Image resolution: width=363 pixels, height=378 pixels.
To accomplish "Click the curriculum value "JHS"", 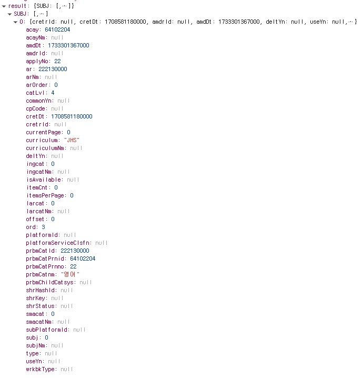I will coord(72,140).
